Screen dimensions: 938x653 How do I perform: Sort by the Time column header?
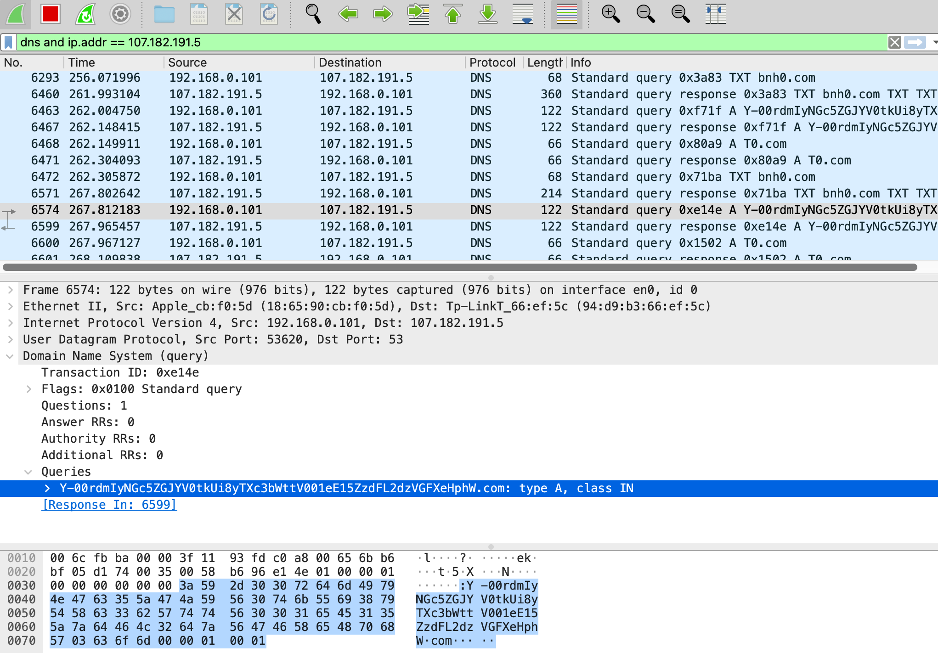pyautogui.click(x=114, y=62)
